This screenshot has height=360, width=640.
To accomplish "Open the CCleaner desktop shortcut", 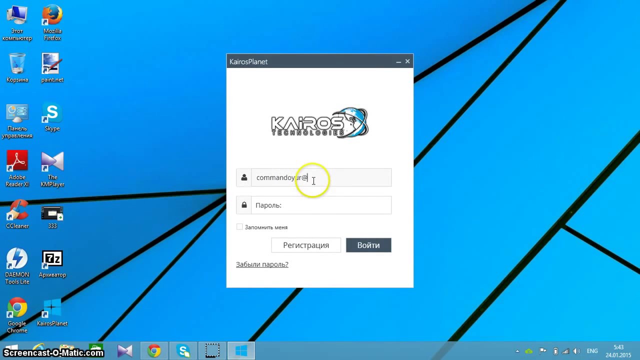I will pos(17,214).
